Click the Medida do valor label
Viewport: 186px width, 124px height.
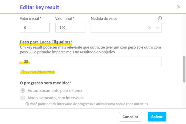[x=104, y=18]
